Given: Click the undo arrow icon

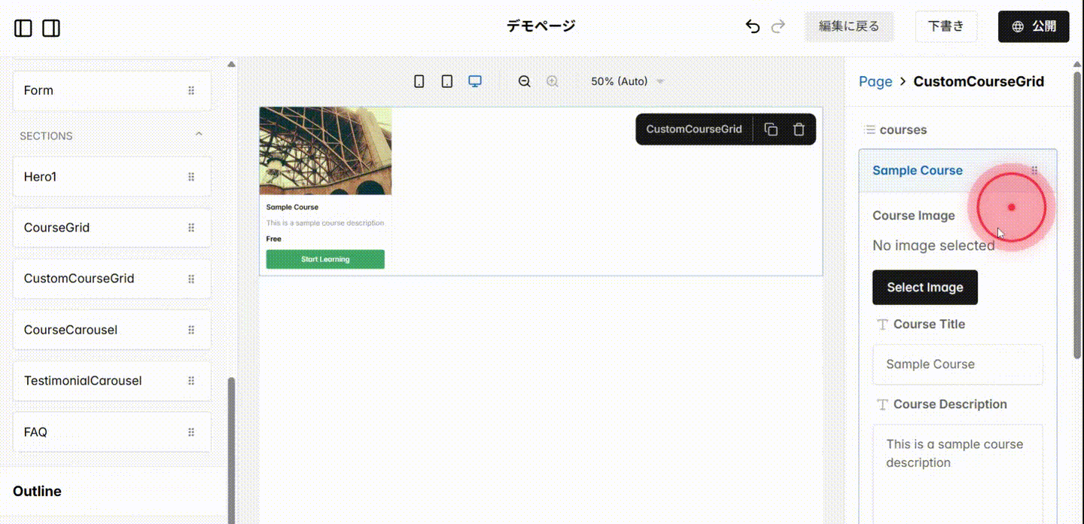Looking at the screenshot, I should coord(752,26).
